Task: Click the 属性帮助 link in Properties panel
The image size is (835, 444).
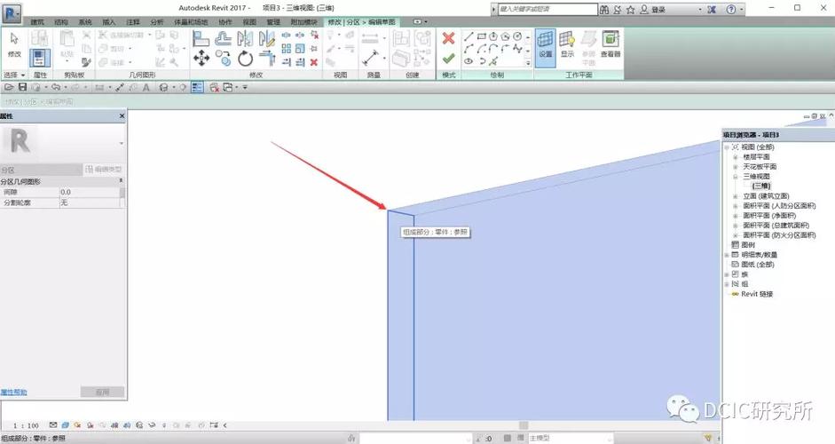Action: click(13, 392)
